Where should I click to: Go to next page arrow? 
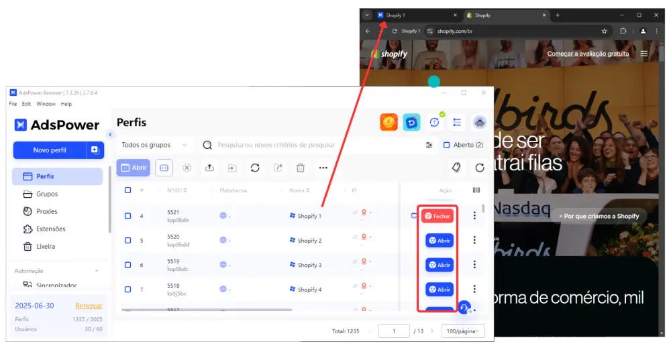point(431,331)
